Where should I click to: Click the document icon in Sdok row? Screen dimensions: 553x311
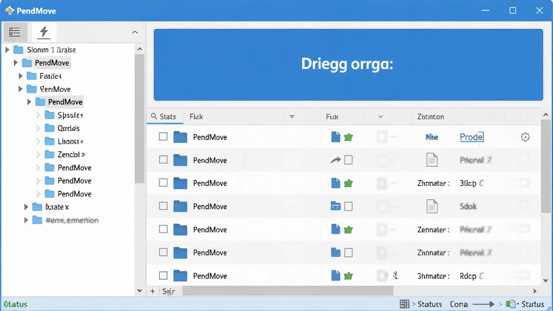pos(431,206)
